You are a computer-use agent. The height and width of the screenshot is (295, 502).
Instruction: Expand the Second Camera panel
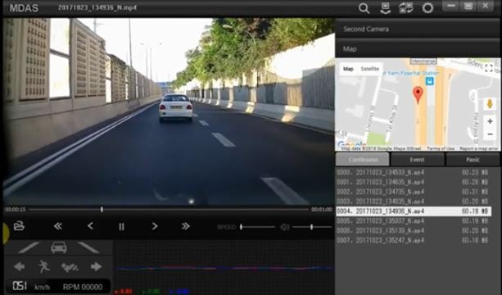click(x=417, y=29)
